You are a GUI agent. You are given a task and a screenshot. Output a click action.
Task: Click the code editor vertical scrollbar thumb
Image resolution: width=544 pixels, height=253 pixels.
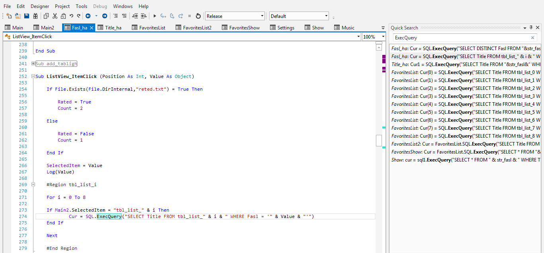click(x=379, y=140)
